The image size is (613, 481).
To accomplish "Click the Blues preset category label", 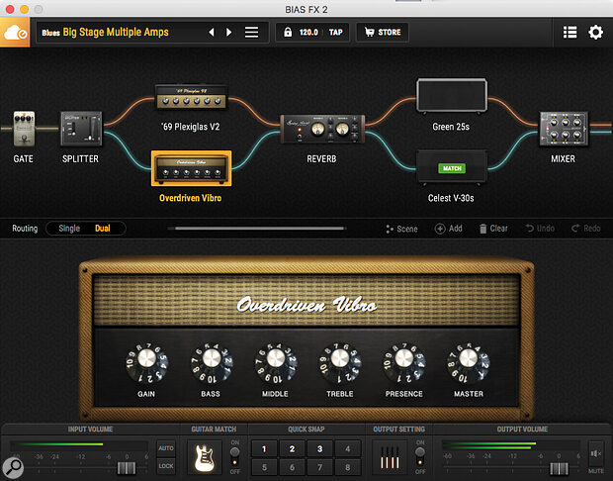I will coord(50,33).
